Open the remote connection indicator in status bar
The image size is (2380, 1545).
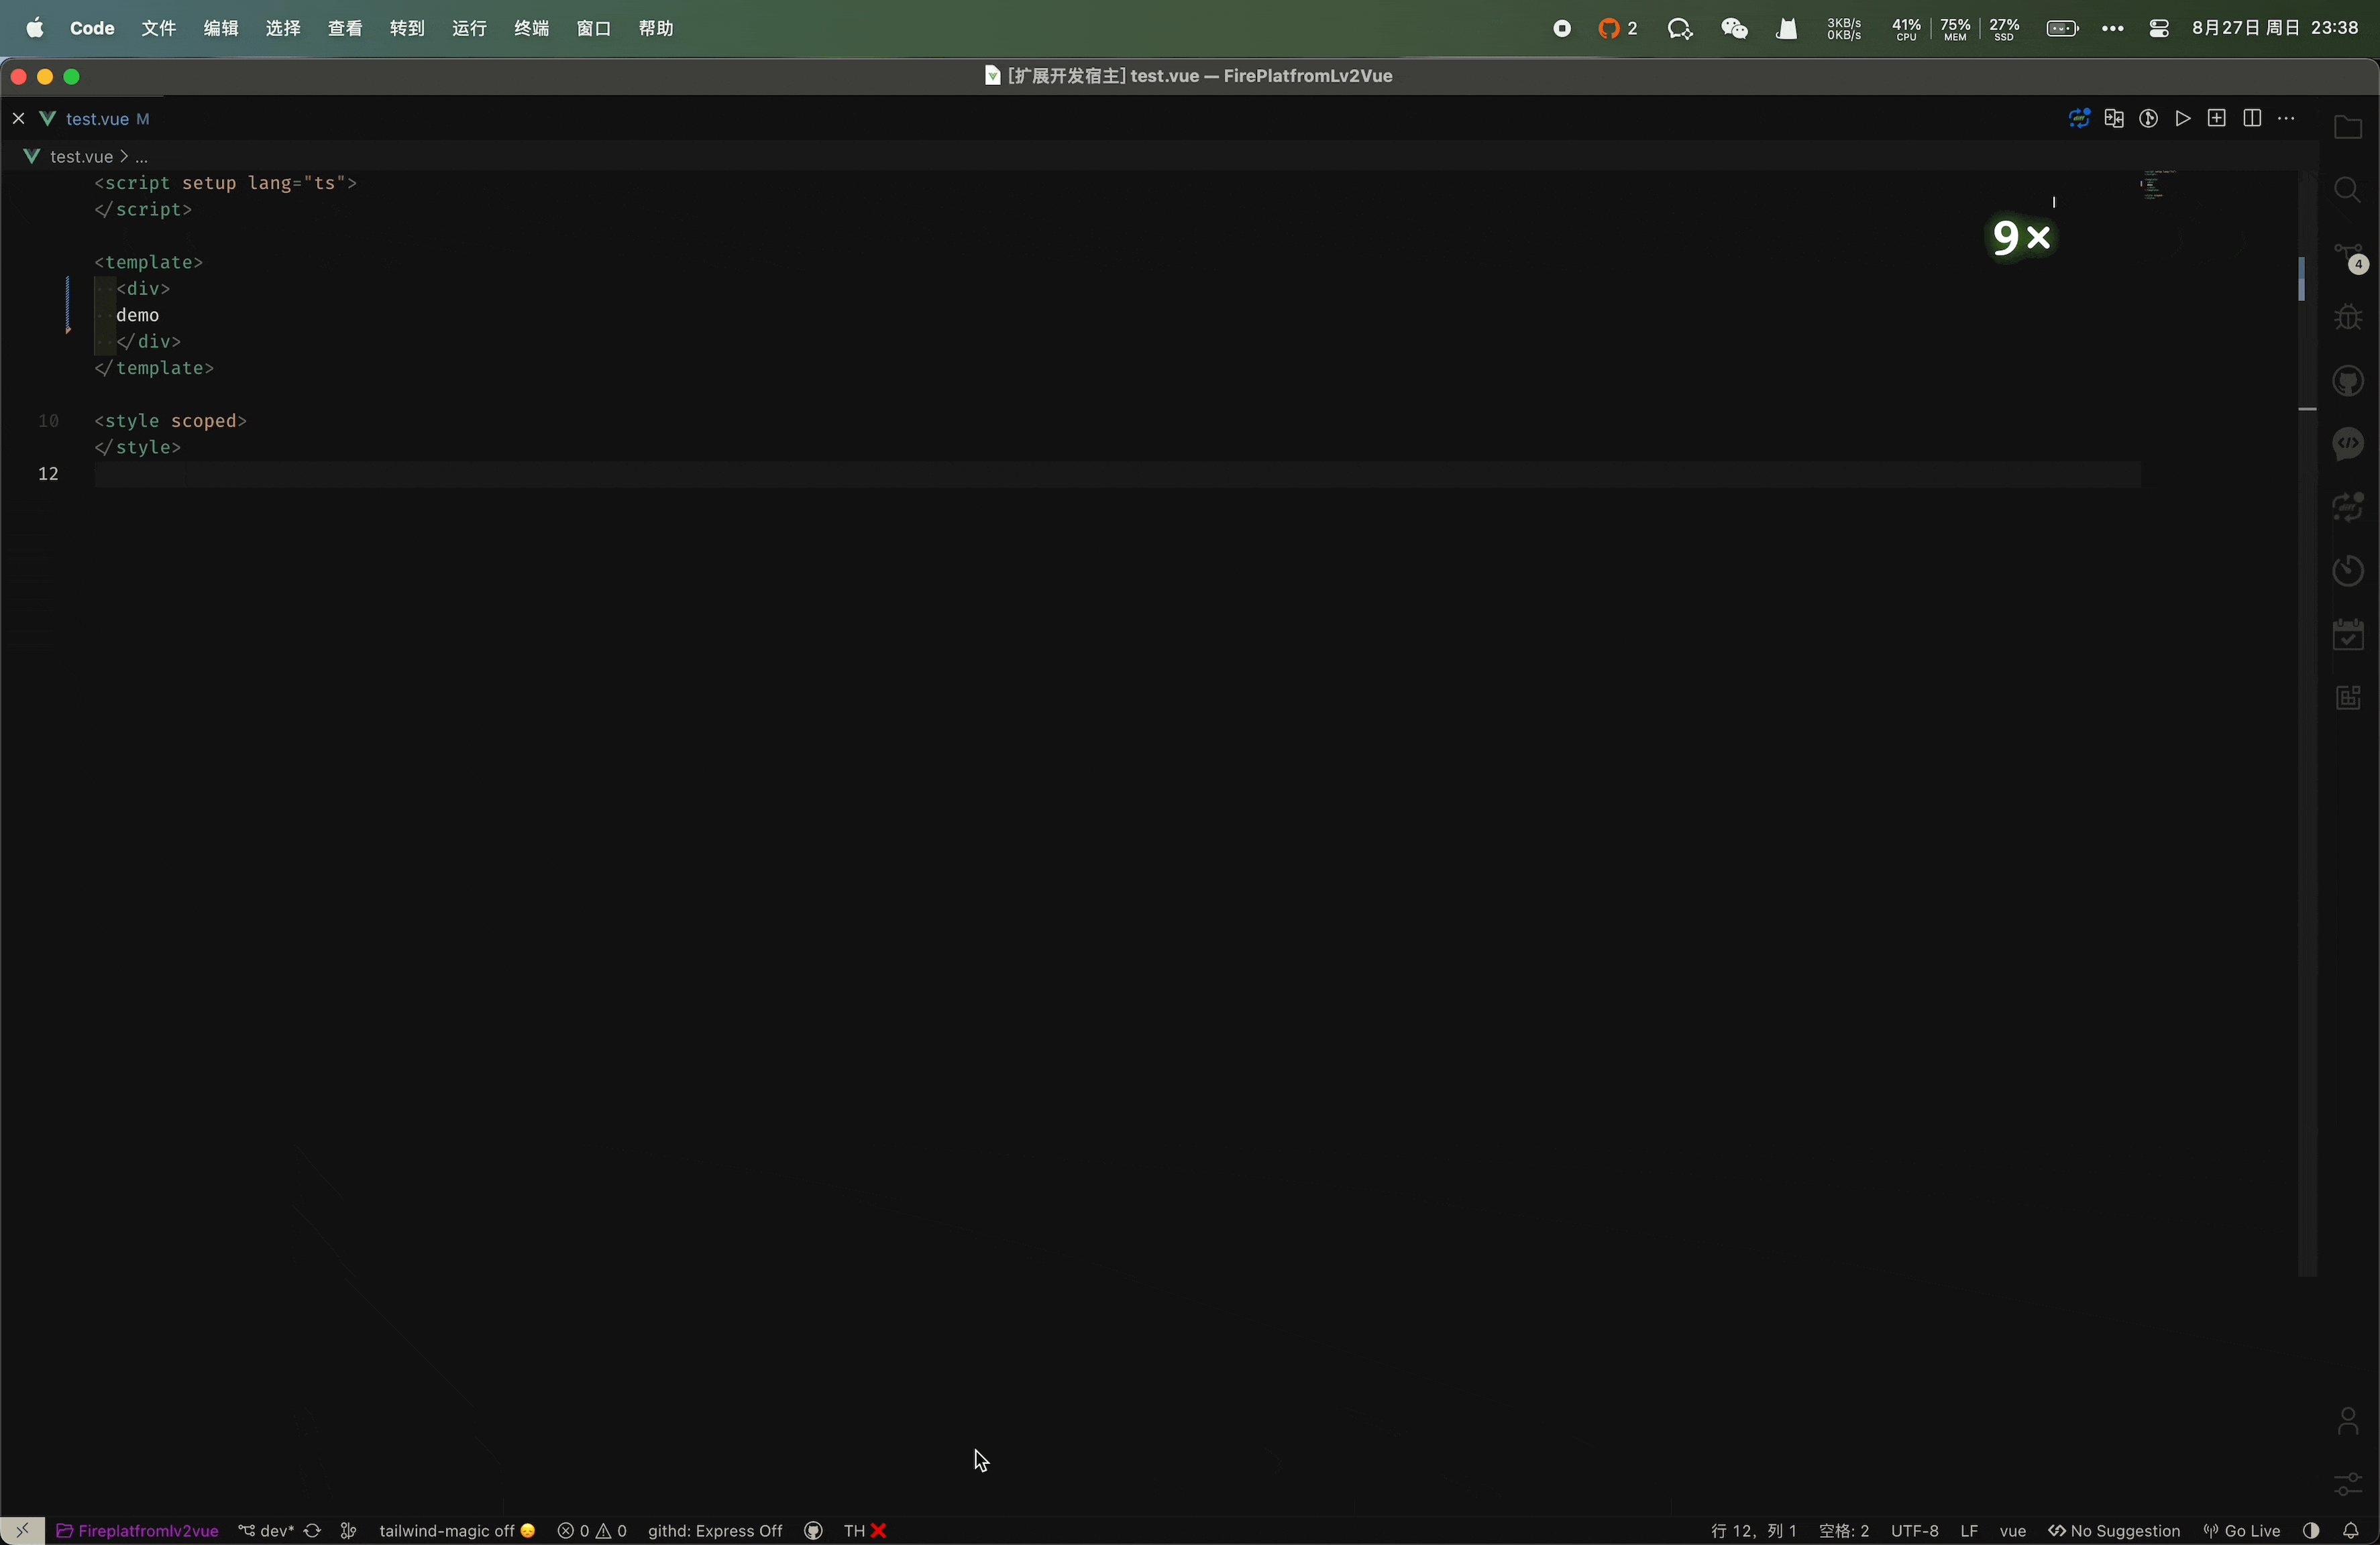(x=23, y=1530)
